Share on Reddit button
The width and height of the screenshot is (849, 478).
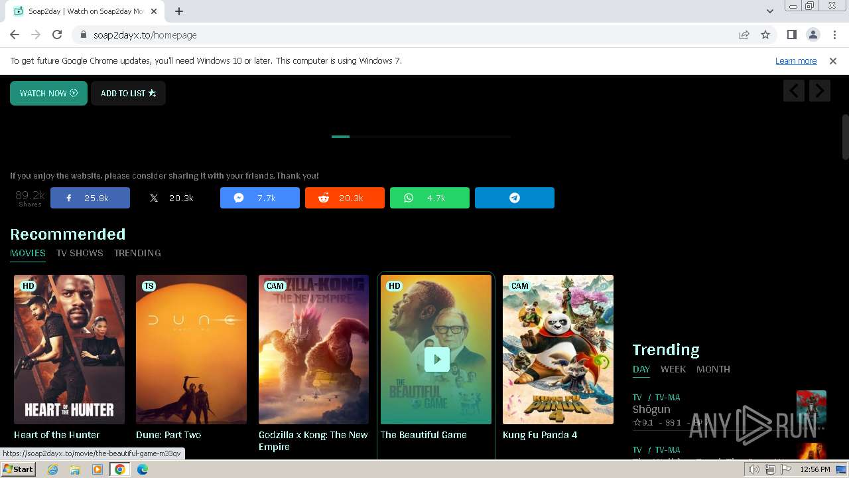point(345,198)
